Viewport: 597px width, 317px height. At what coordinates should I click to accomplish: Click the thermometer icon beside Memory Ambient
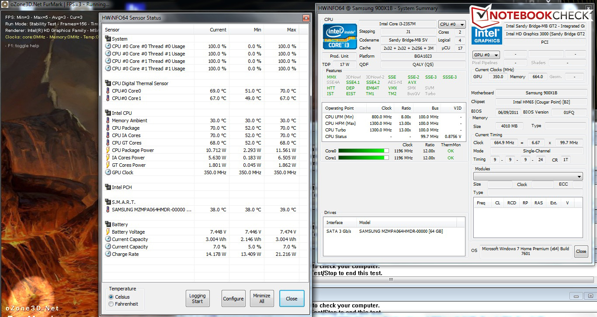point(108,121)
